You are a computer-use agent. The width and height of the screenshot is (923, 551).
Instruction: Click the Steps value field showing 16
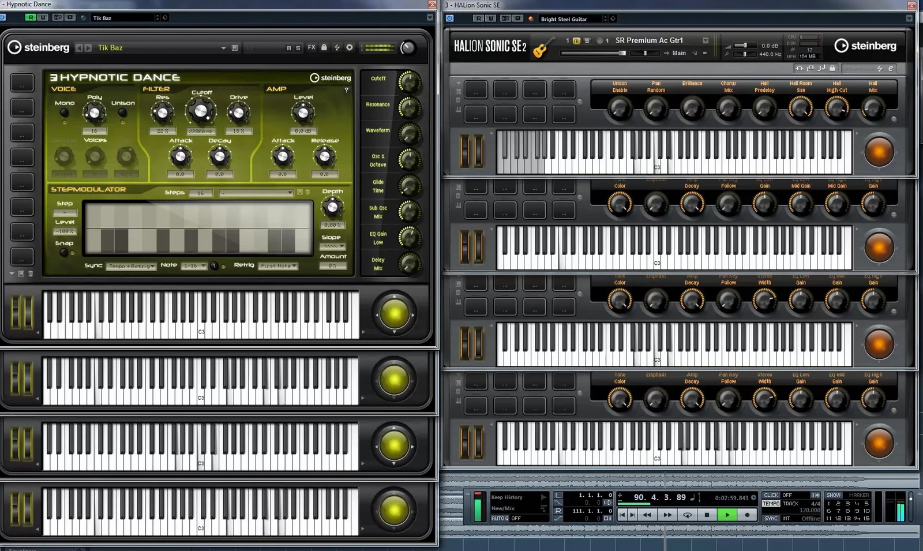coord(201,193)
